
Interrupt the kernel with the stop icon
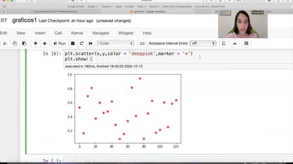tap(73, 44)
